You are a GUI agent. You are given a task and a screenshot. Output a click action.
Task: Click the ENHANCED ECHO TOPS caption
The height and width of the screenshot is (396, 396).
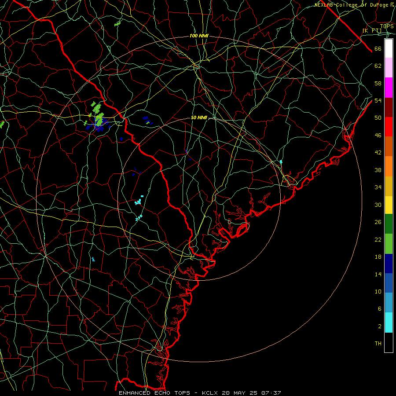[154, 393]
